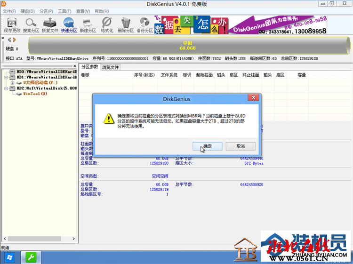Click the 空闲空间 space type value
The image size is (353, 264).
pos(160,176)
